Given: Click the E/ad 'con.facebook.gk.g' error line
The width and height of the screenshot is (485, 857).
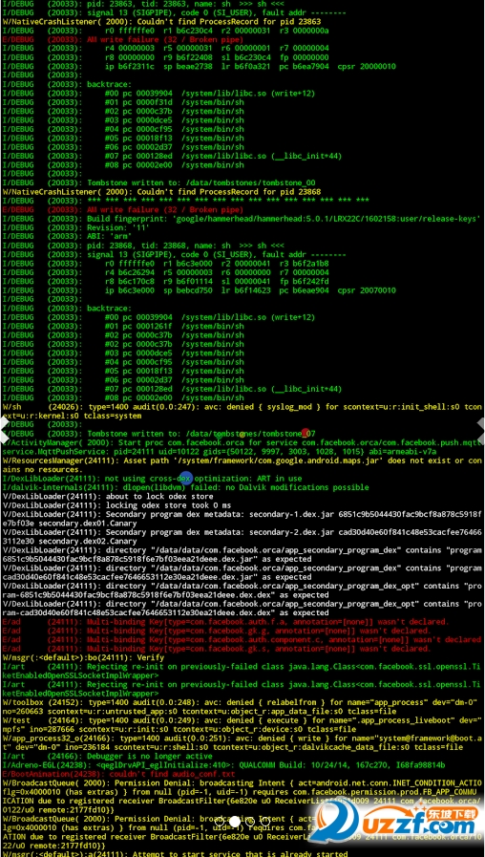Looking at the screenshot, I should click(217, 631).
